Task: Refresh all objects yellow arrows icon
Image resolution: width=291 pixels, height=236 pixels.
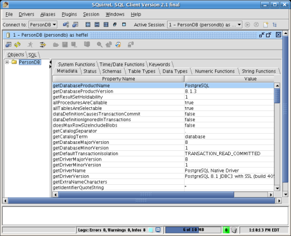Action: 17,45
